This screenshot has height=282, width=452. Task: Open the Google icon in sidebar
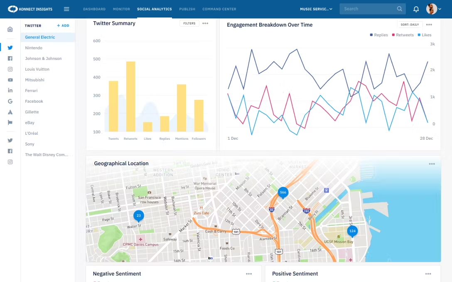10,101
